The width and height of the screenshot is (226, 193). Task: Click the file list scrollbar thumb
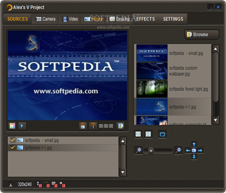tap(215, 77)
